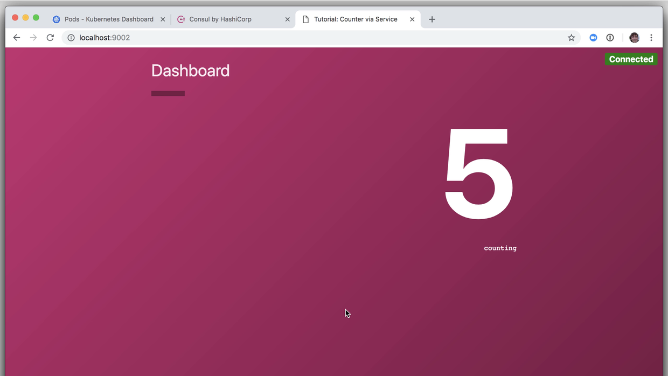Click the counting service label
The width and height of the screenshot is (668, 376).
tap(500, 248)
